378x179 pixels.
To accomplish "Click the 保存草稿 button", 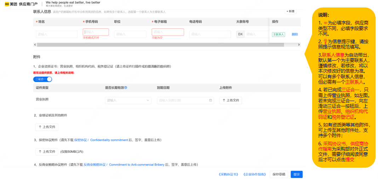I will coord(279,174).
